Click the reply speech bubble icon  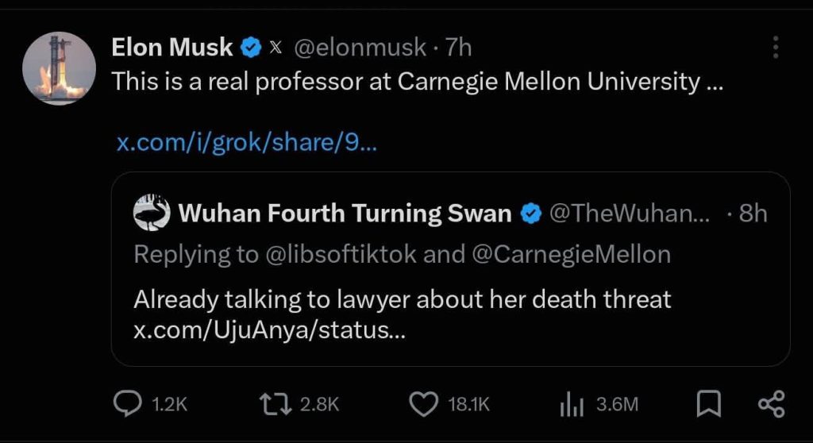point(127,404)
